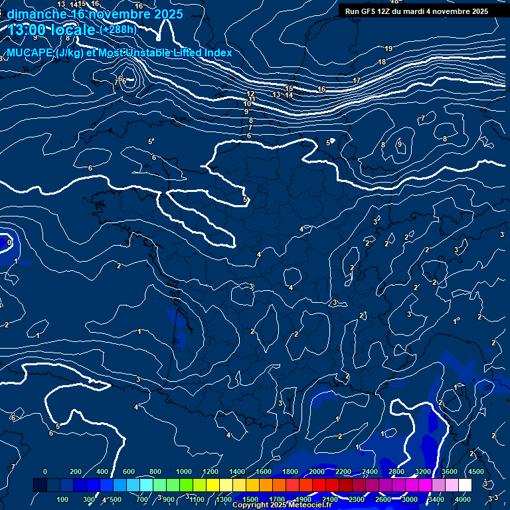Click the '1400' legend value

pos(237,471)
